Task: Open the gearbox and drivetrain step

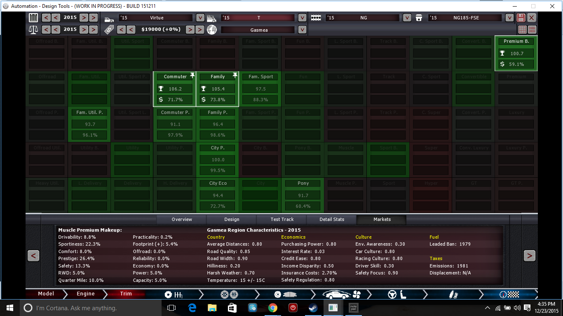Action: click(x=173, y=294)
